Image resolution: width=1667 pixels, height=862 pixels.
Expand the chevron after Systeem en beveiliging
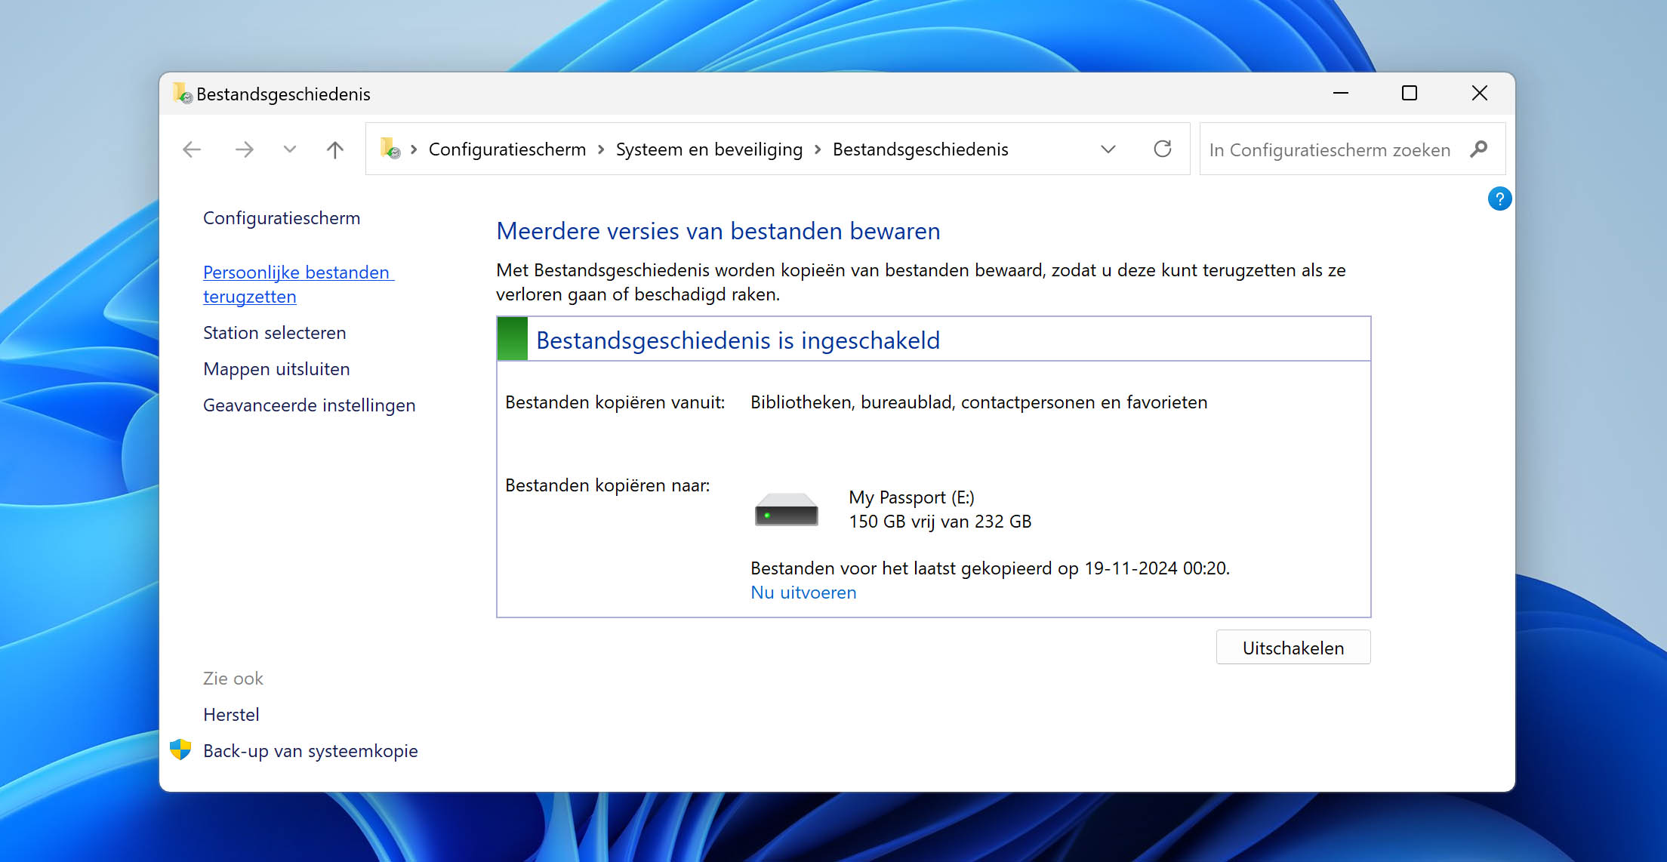pos(818,149)
